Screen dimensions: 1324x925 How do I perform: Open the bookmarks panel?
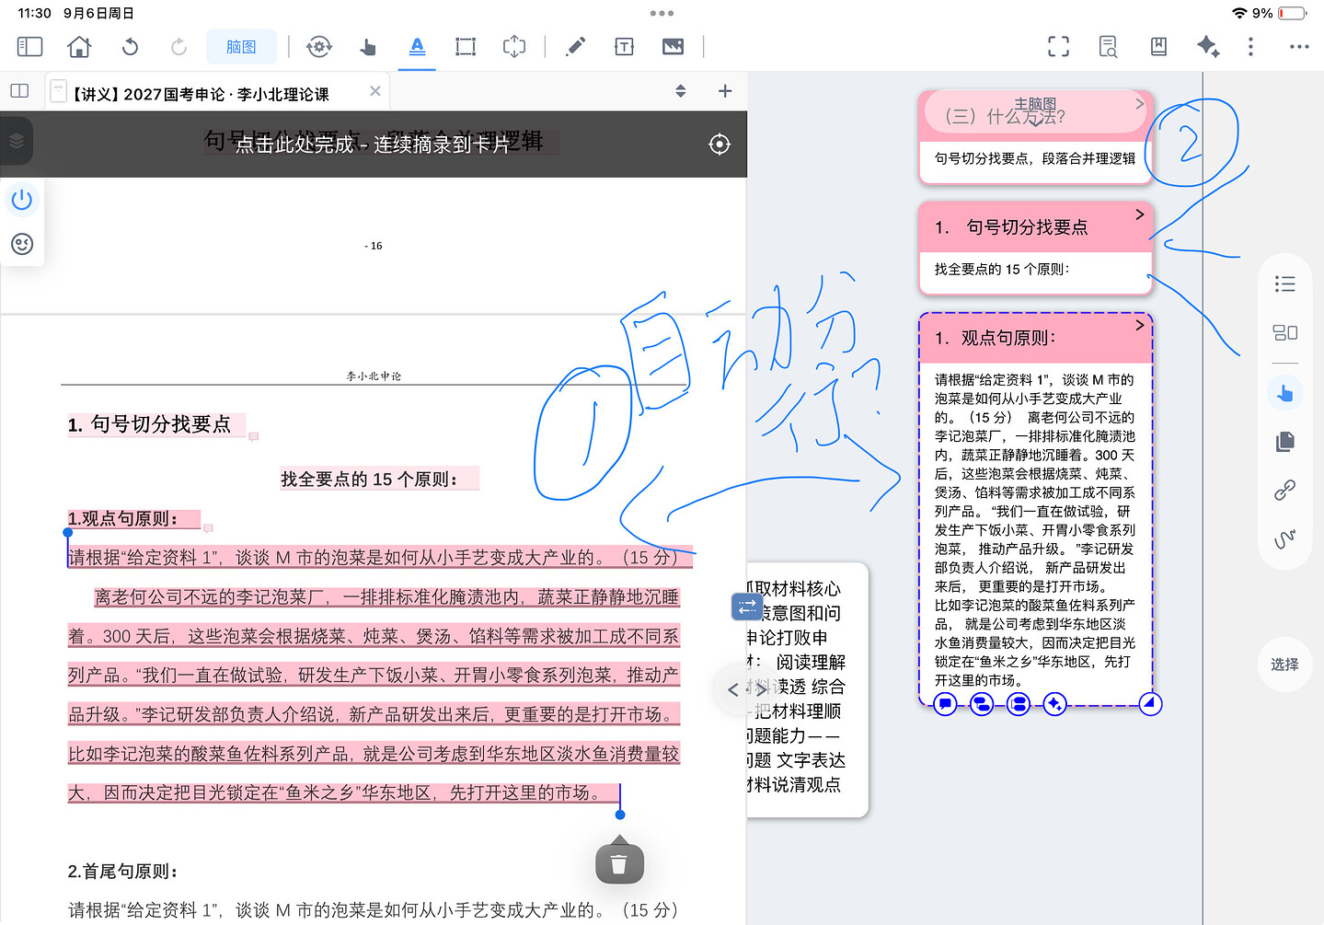pos(1158,46)
